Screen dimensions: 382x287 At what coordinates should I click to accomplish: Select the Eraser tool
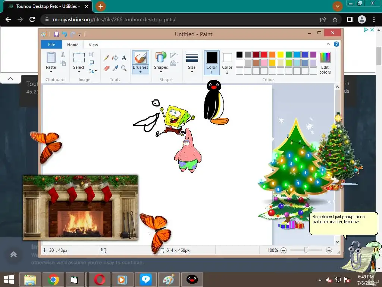point(106,68)
